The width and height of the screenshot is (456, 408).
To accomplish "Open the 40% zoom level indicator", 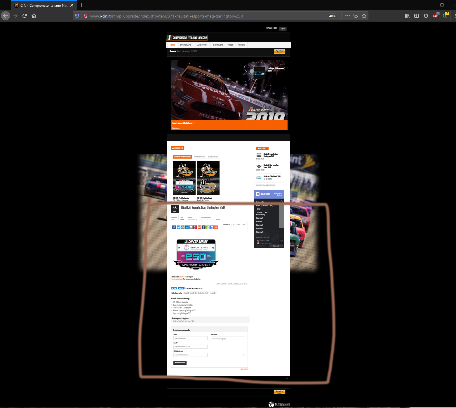I will coord(332,16).
